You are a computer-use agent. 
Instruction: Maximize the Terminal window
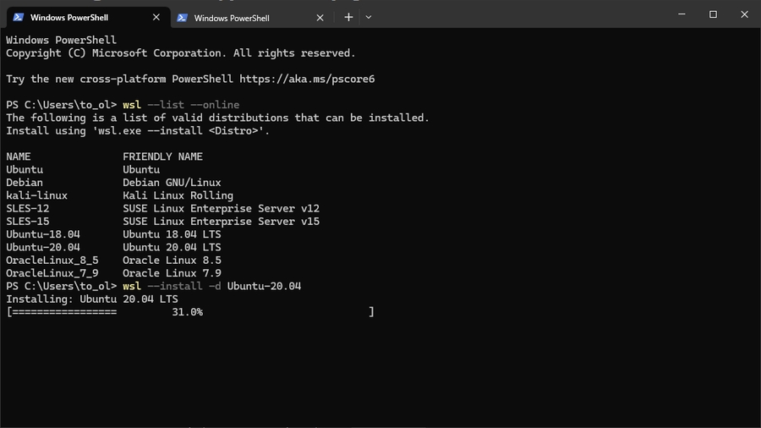pyautogui.click(x=713, y=14)
